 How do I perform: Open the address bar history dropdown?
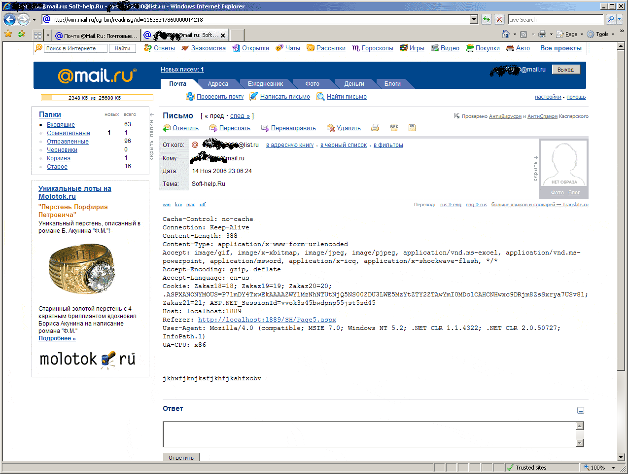pos(474,19)
